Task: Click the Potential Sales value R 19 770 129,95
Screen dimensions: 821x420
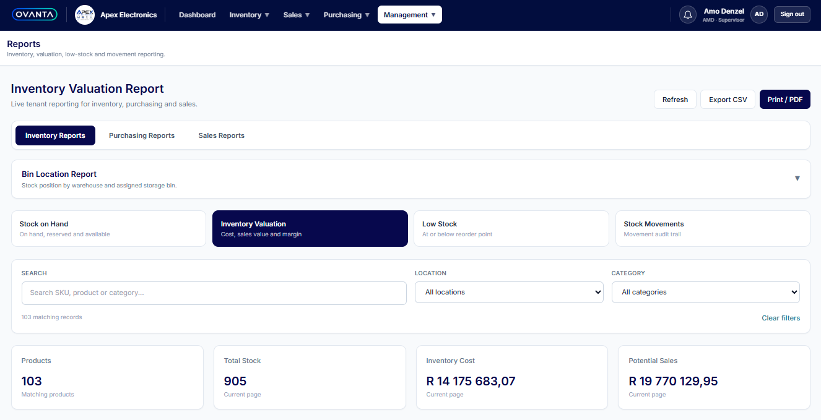Action: [x=673, y=381]
